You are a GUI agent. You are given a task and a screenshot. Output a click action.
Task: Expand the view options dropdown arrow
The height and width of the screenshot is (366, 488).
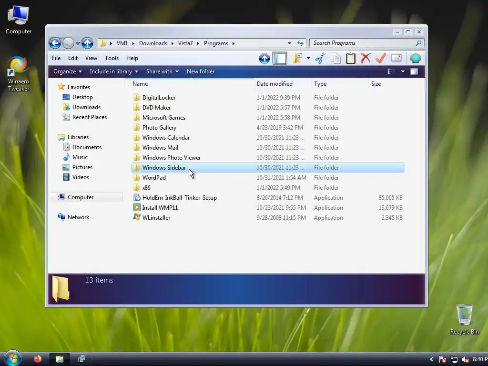(403, 71)
